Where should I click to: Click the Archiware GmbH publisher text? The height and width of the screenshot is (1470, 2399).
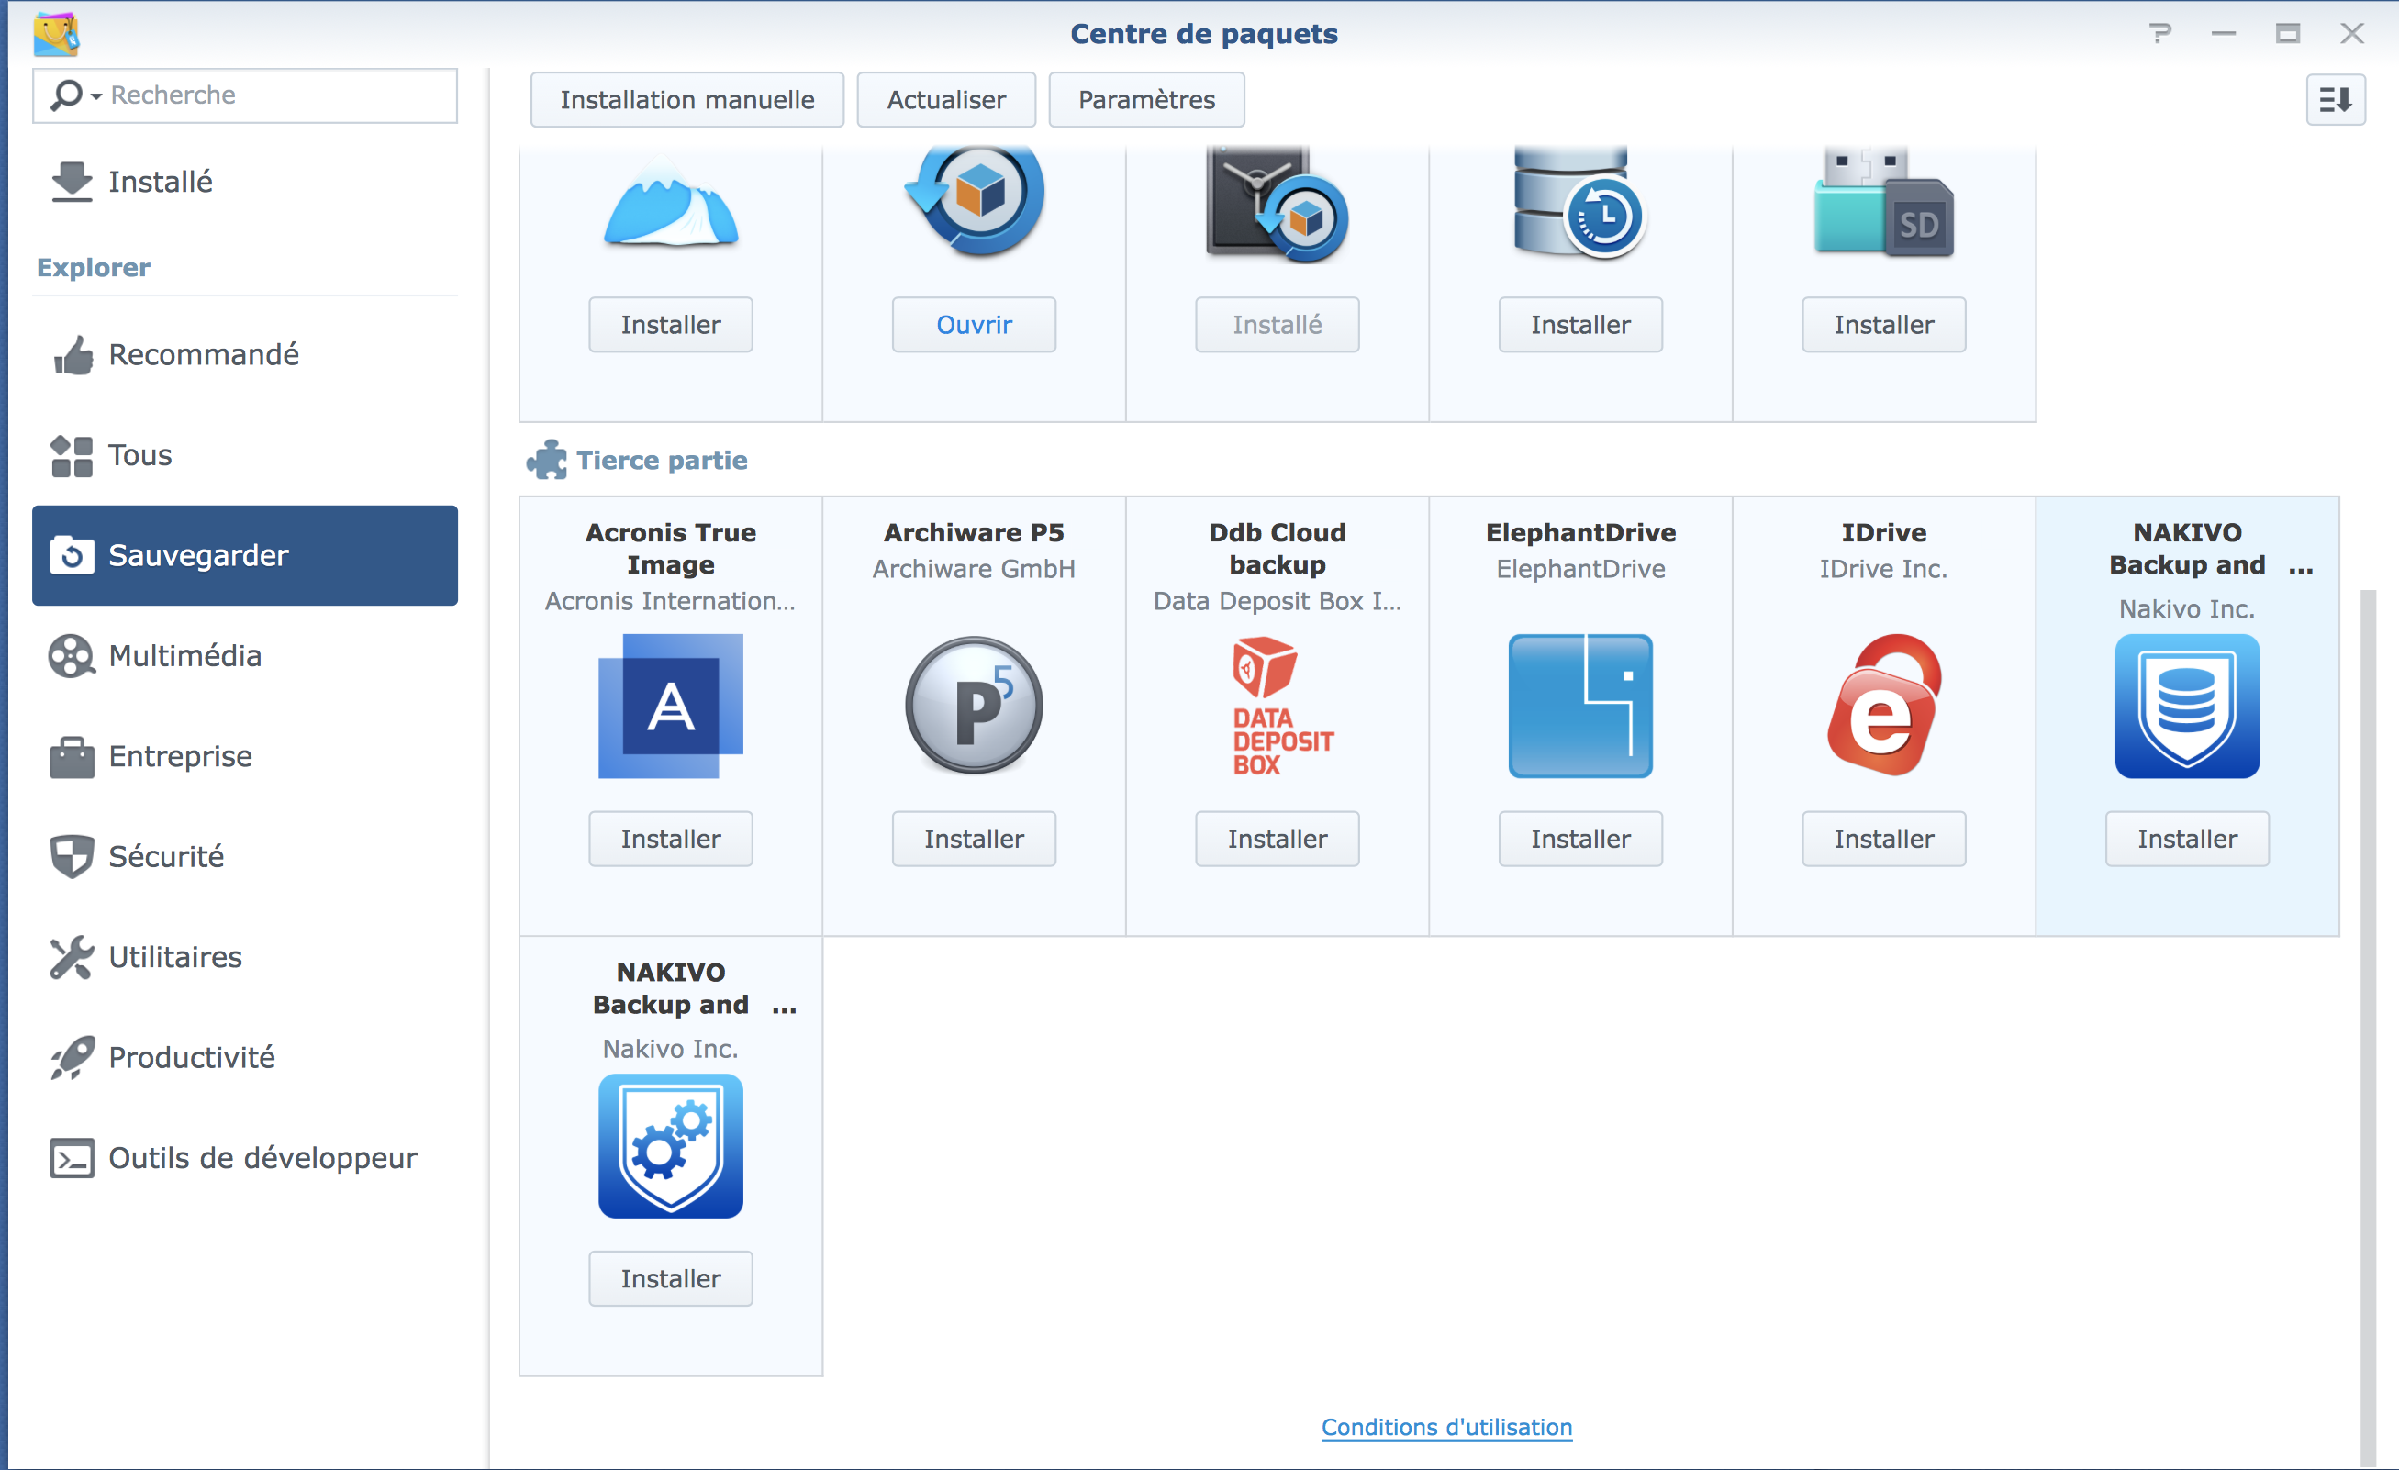click(974, 569)
